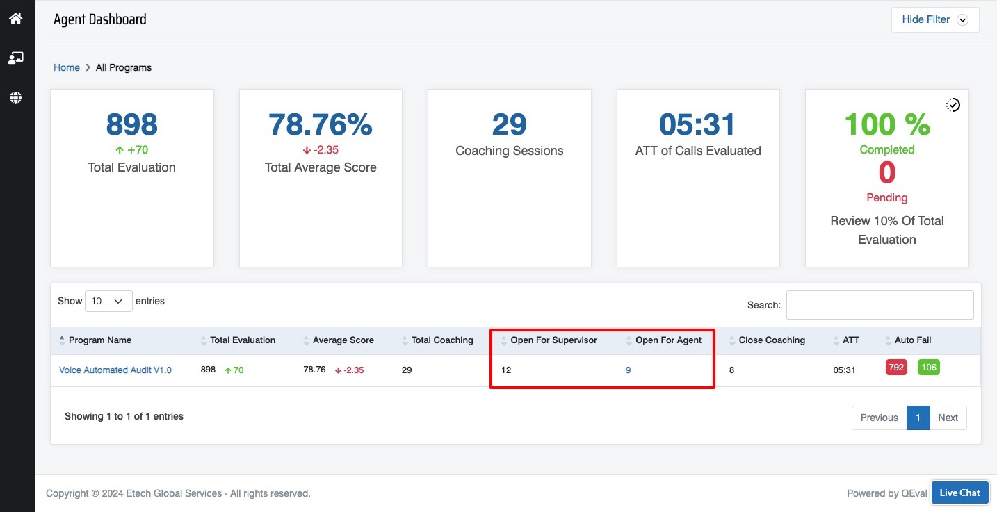Open Voice Automated Audit V1.0 program
Image resolution: width=997 pixels, height=512 pixels.
click(x=115, y=370)
